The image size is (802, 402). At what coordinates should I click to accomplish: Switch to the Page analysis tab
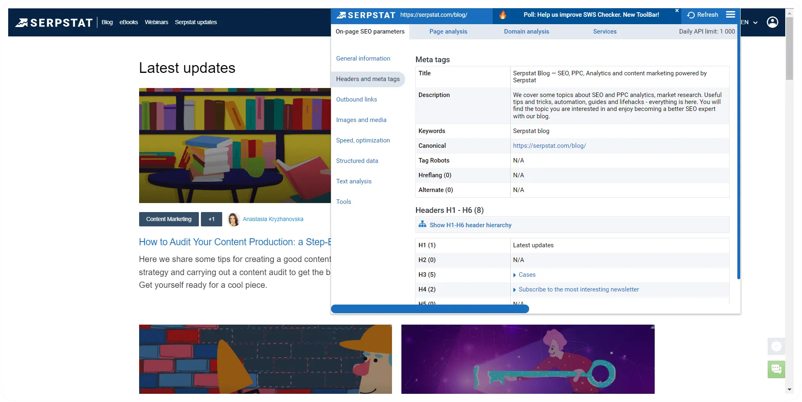[x=448, y=32]
